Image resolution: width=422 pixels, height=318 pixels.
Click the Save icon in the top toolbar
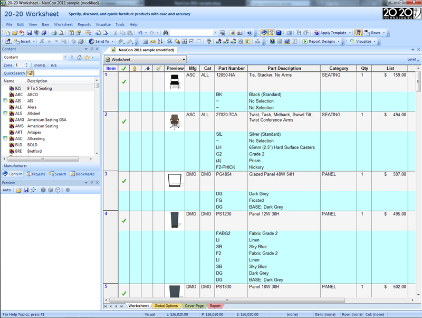point(29,33)
